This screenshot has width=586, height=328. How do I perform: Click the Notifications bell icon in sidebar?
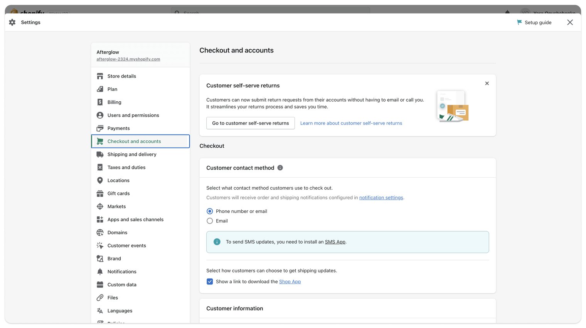[x=100, y=272]
